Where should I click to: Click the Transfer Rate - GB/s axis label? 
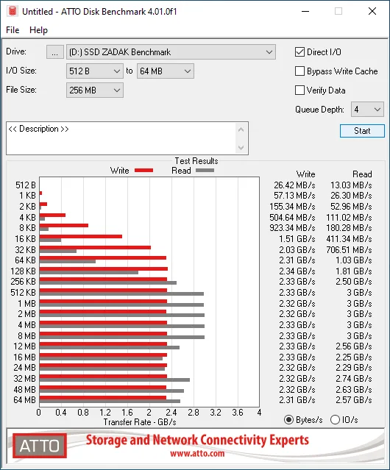pos(140,422)
